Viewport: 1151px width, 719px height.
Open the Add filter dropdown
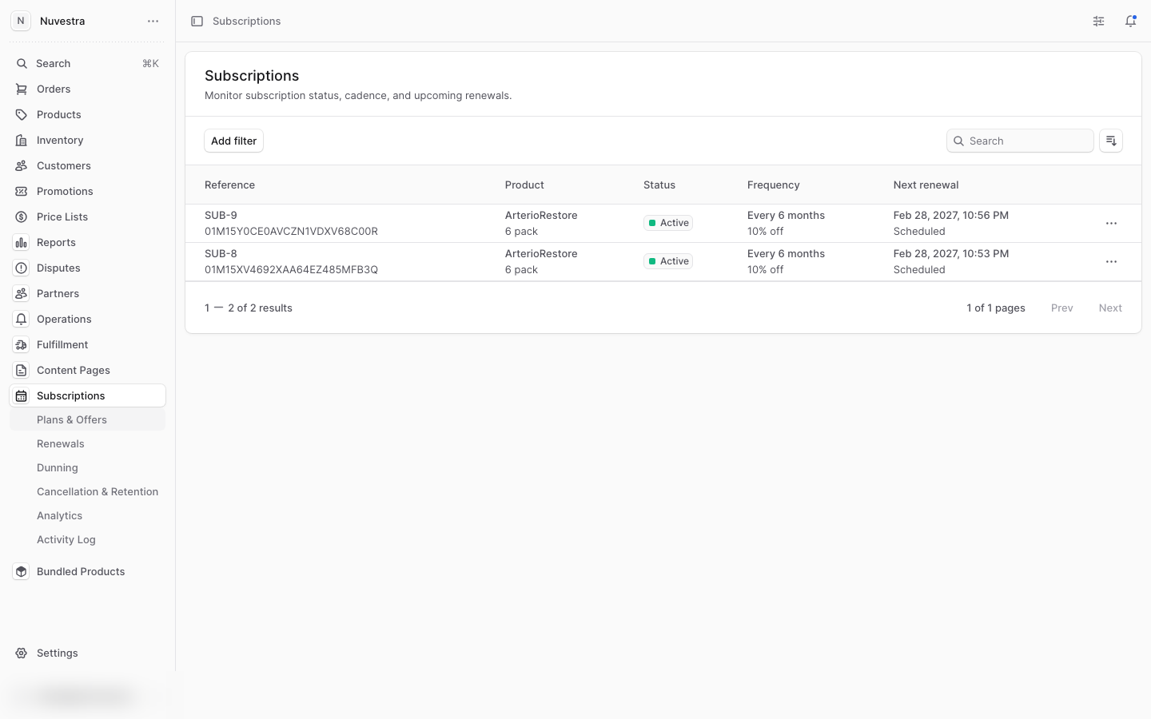point(233,141)
